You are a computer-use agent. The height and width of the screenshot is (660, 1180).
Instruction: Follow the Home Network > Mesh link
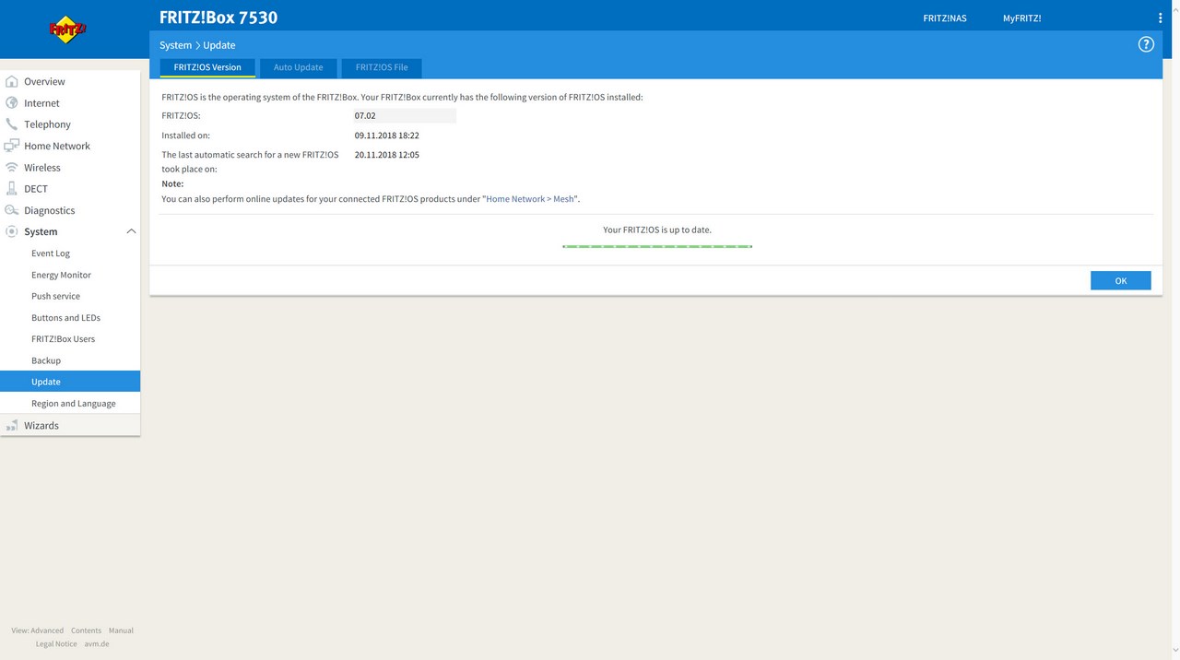pos(530,199)
